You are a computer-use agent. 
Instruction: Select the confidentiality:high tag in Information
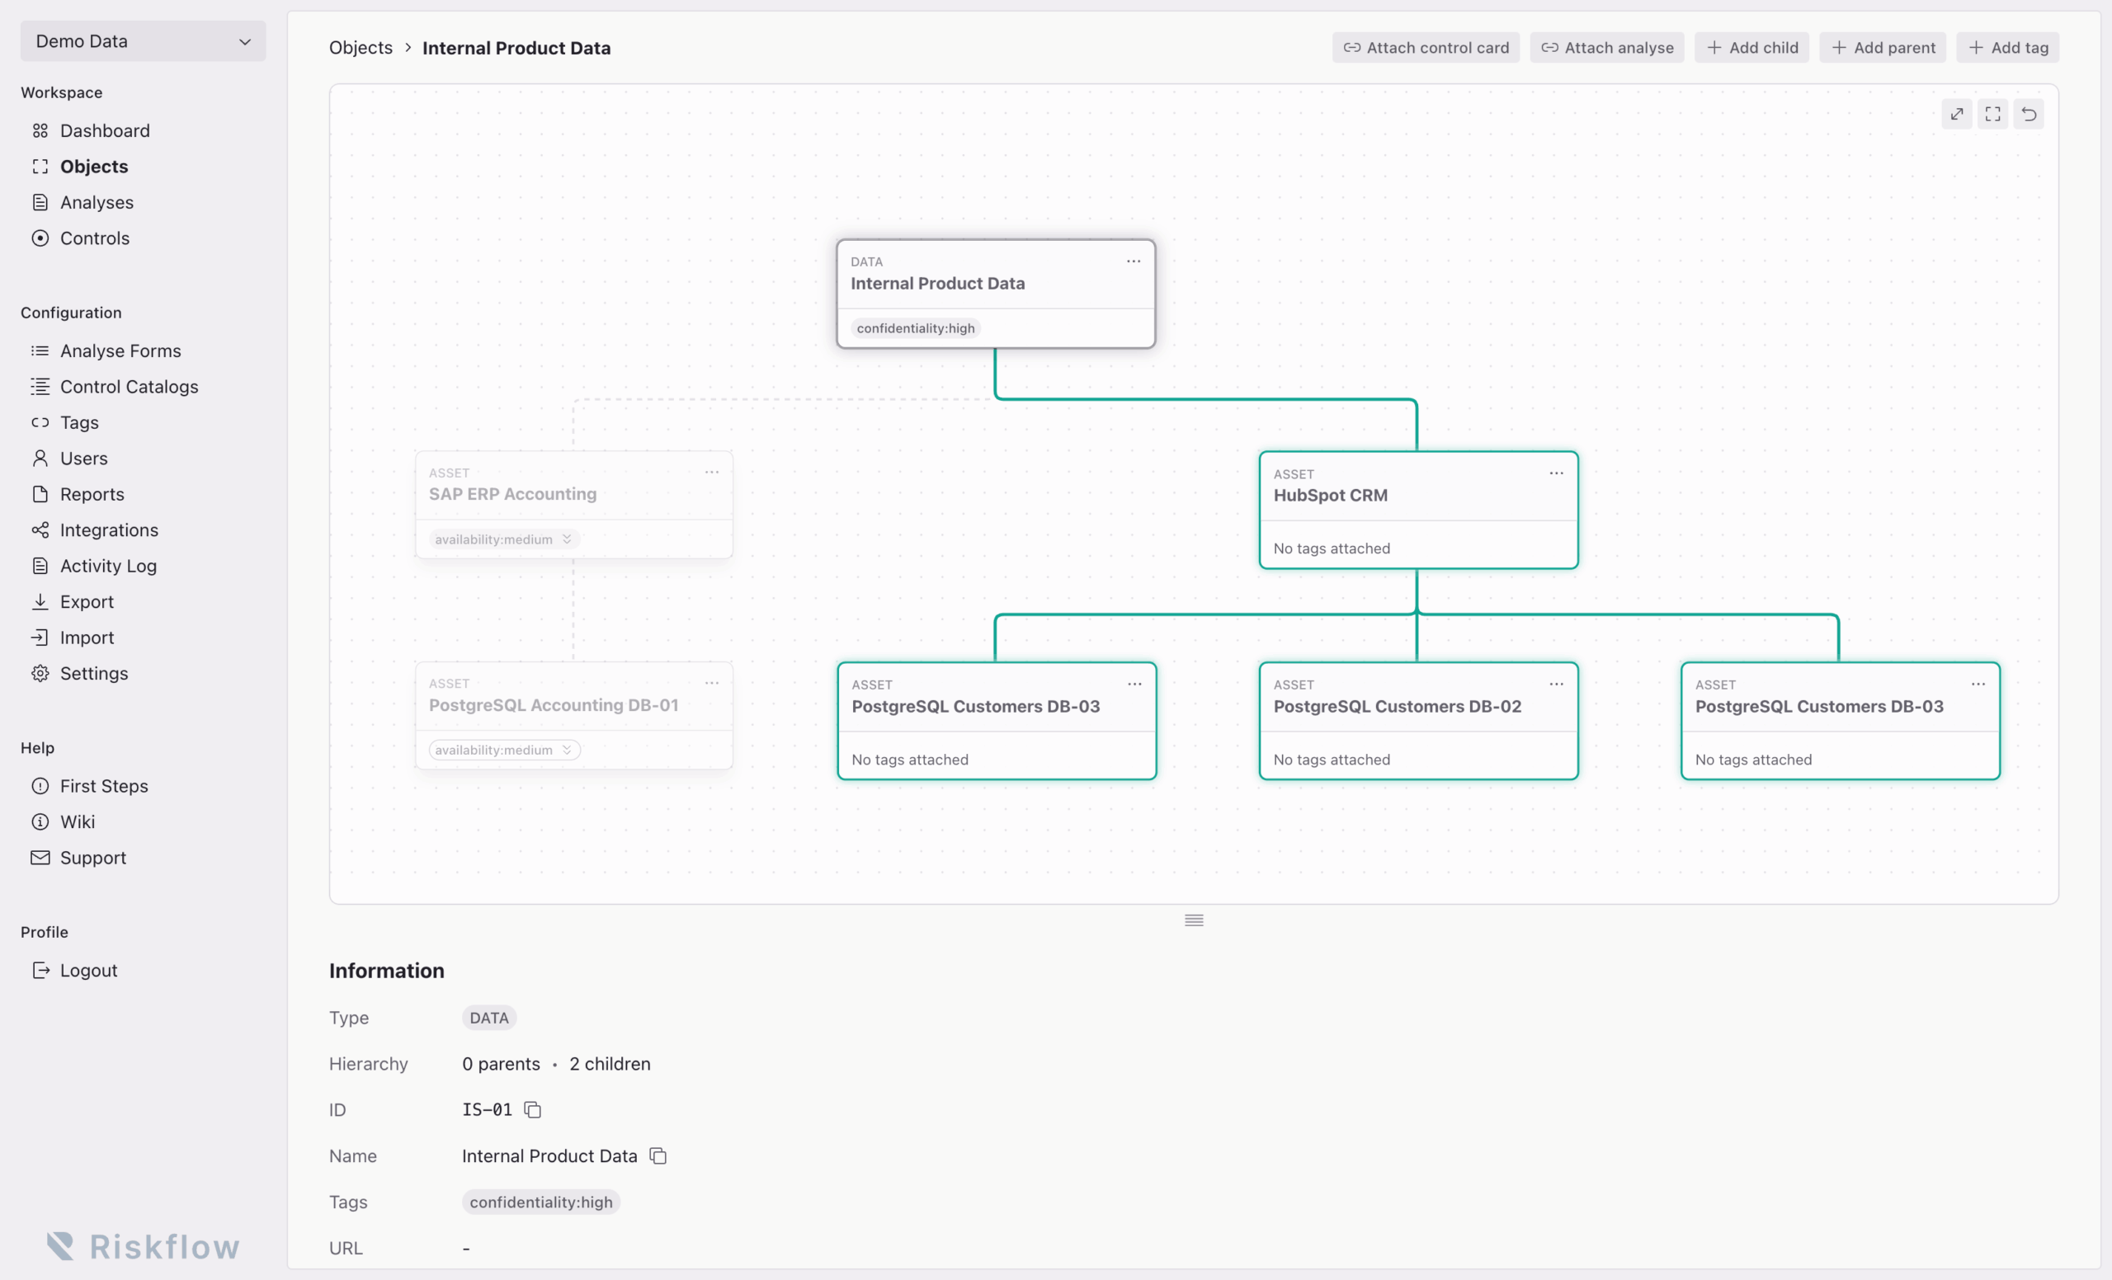pyautogui.click(x=540, y=1202)
